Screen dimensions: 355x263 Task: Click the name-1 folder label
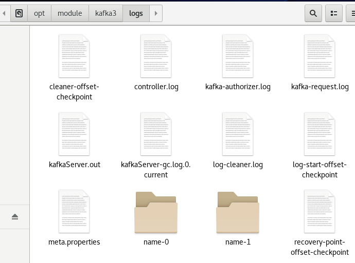[238, 242]
